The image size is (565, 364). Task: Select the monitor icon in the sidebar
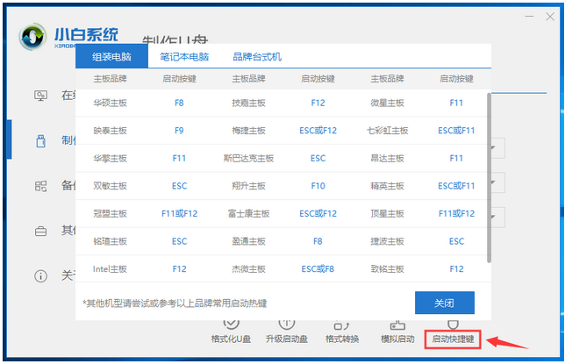coord(40,95)
